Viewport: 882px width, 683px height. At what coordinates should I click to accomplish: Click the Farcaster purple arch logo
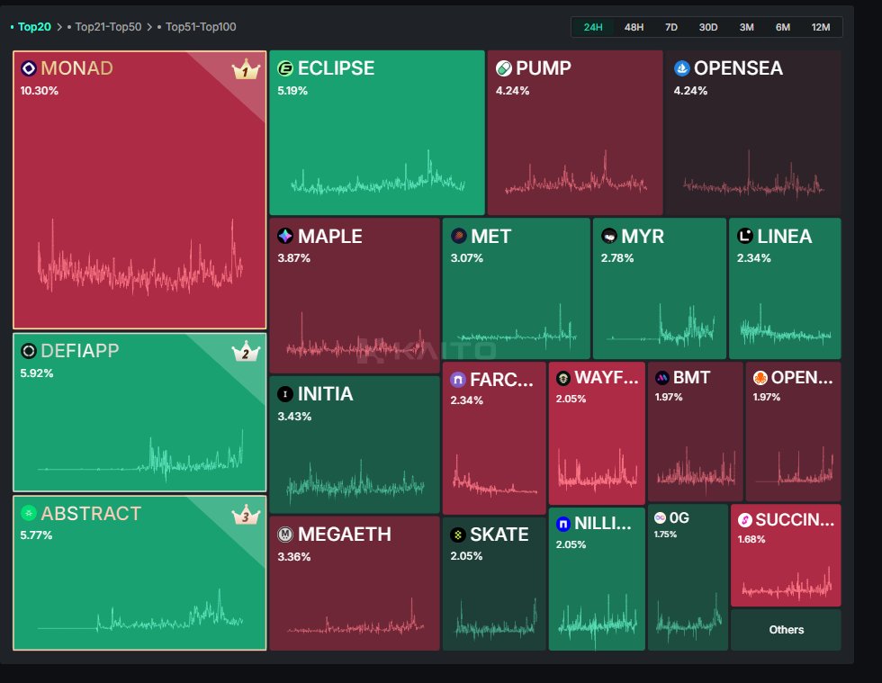pyautogui.click(x=458, y=380)
